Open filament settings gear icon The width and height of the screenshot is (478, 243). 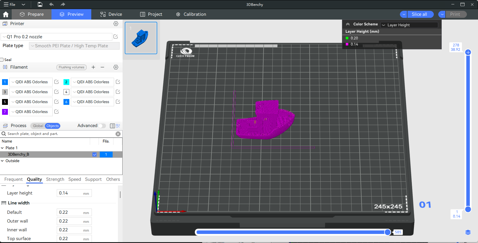116,67
